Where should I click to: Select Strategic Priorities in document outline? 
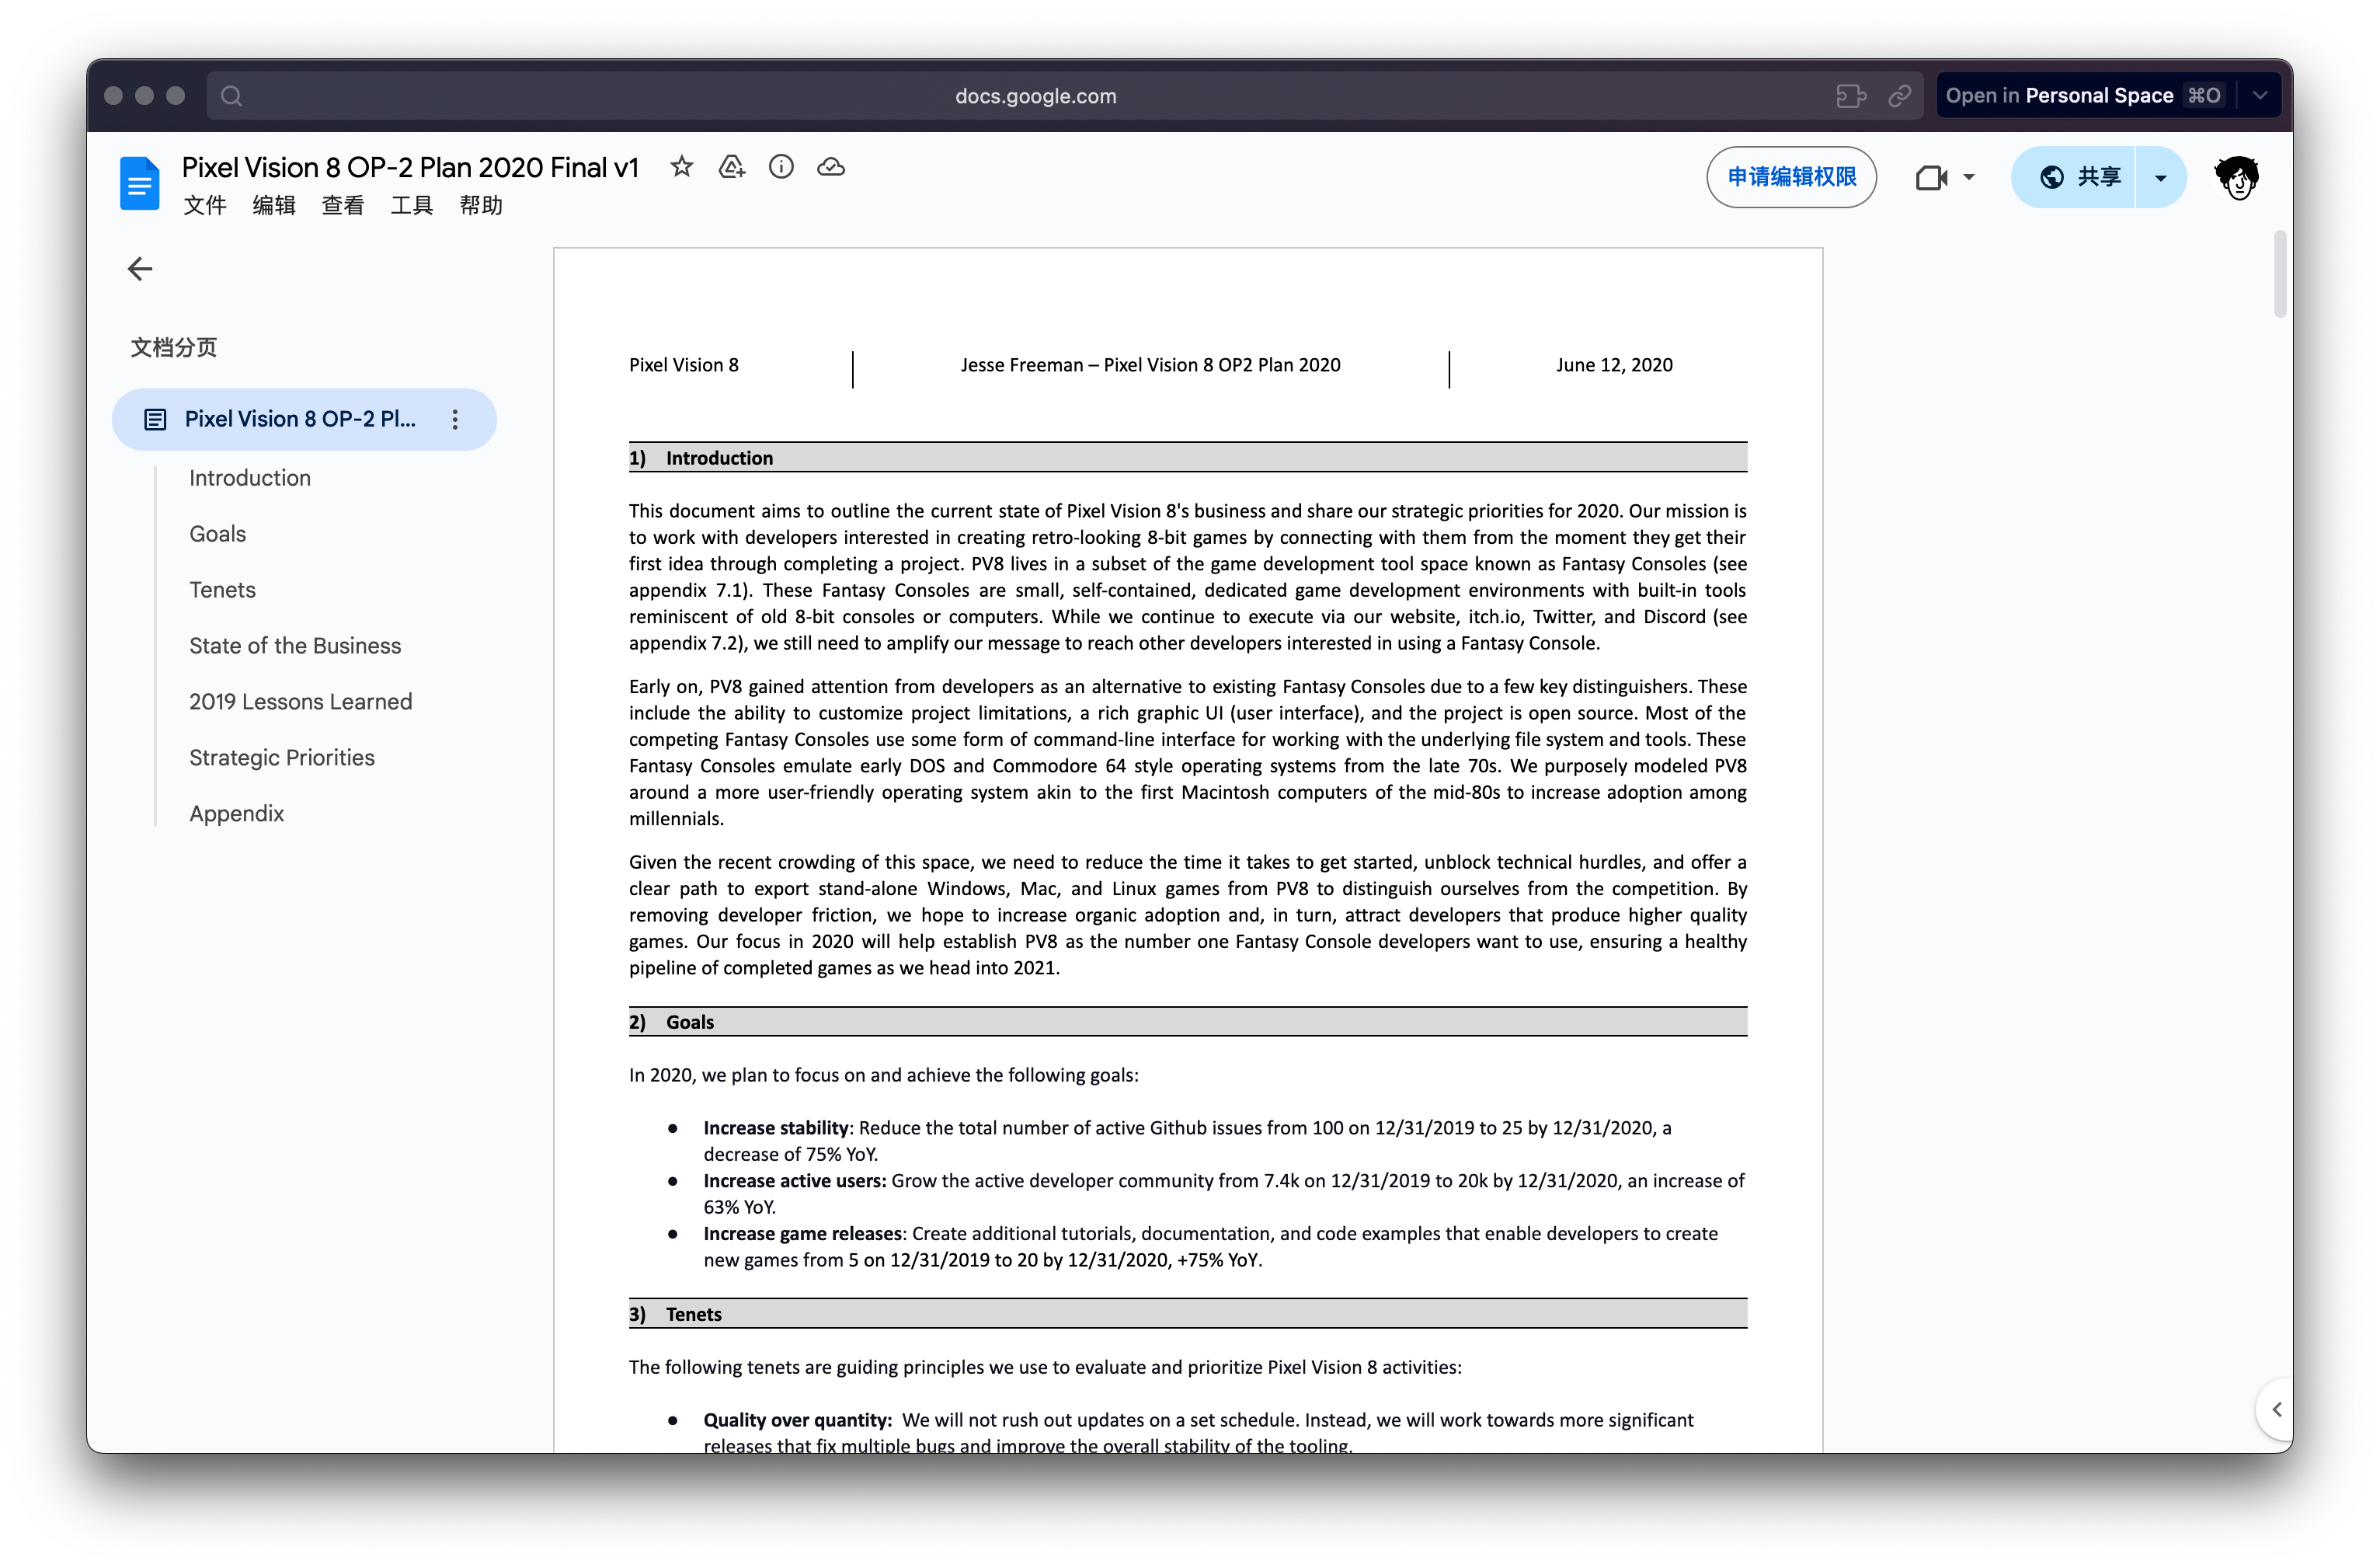point(281,758)
